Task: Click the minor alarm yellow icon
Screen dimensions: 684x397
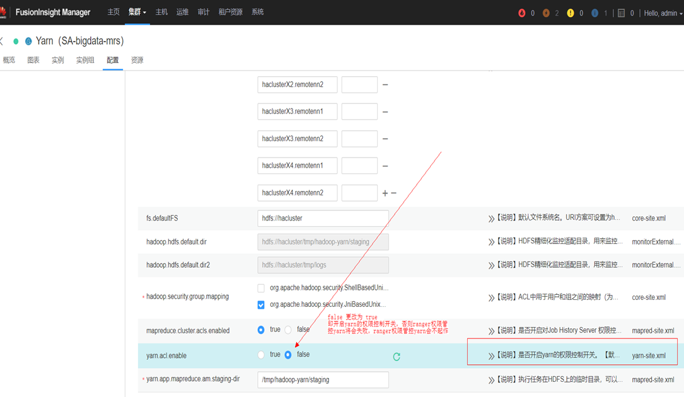Action: (x=571, y=13)
